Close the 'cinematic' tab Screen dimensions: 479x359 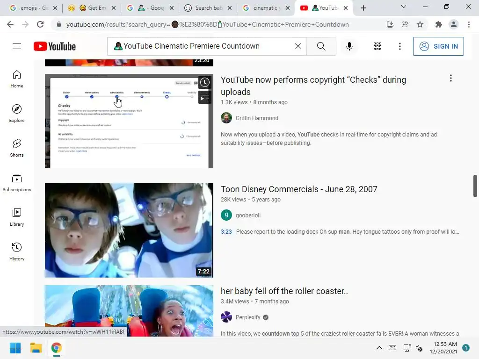pyautogui.click(x=288, y=8)
